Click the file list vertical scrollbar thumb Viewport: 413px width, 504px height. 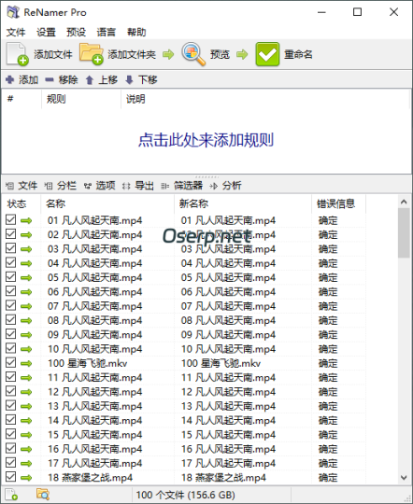(x=404, y=233)
